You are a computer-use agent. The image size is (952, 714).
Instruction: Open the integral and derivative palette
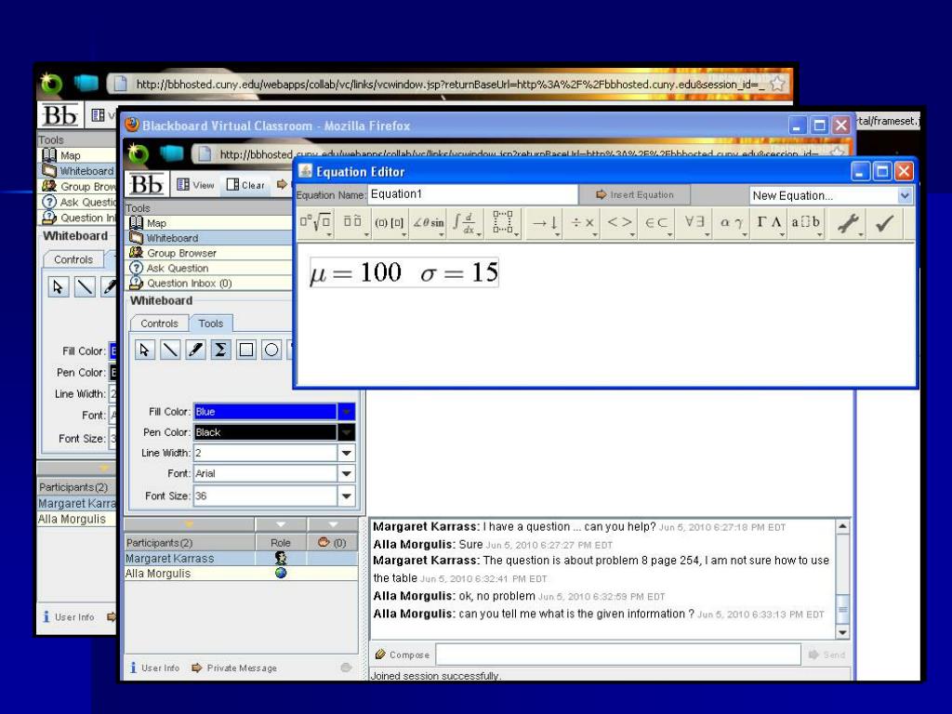tap(466, 223)
